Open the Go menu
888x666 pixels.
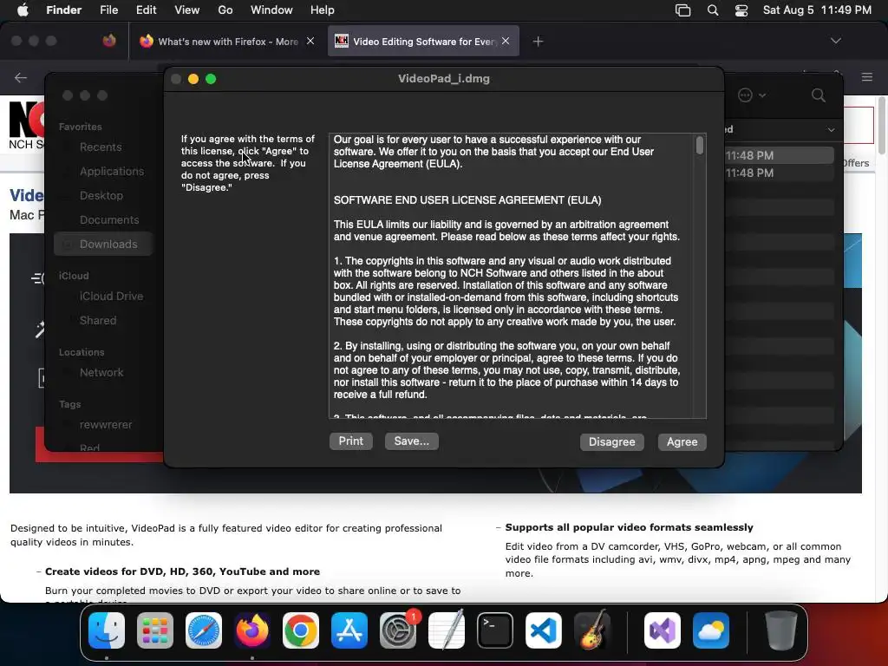pos(225,10)
